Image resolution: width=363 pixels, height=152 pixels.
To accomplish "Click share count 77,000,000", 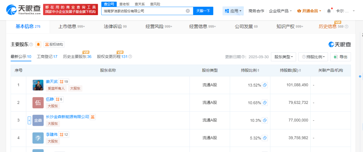I will tap(298, 120).
